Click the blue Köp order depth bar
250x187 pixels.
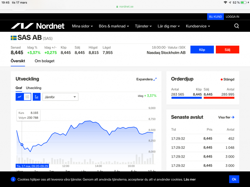(186, 98)
